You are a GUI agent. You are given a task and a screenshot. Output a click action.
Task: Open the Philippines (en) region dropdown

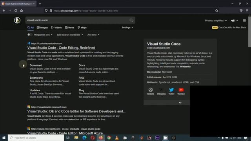point(43,35)
